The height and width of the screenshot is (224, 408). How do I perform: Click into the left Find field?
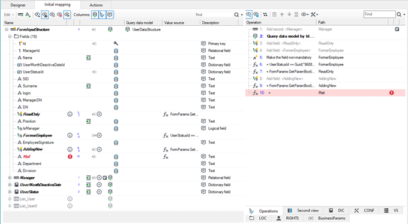214,15
